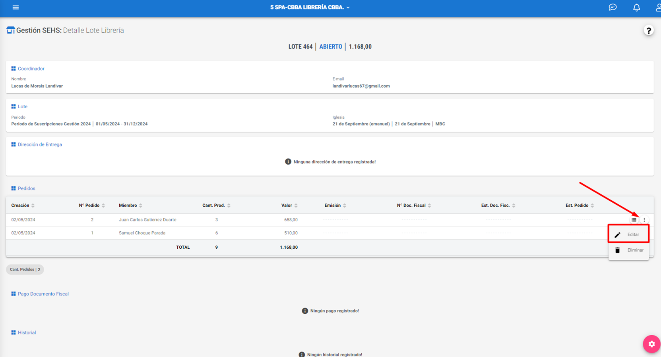Click the Dirección de Entrega title
661x357 pixels.
tap(40, 145)
